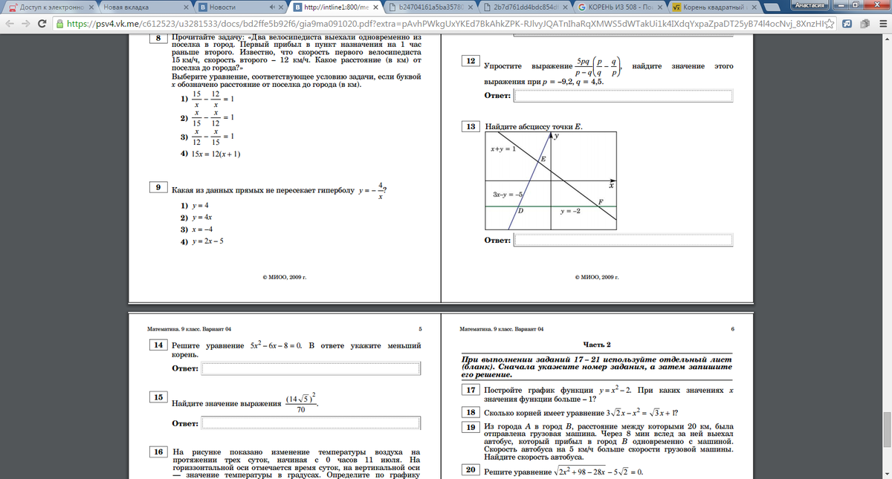Click the browser forward arrow
The width and height of the screenshot is (892, 479).
click(27, 23)
